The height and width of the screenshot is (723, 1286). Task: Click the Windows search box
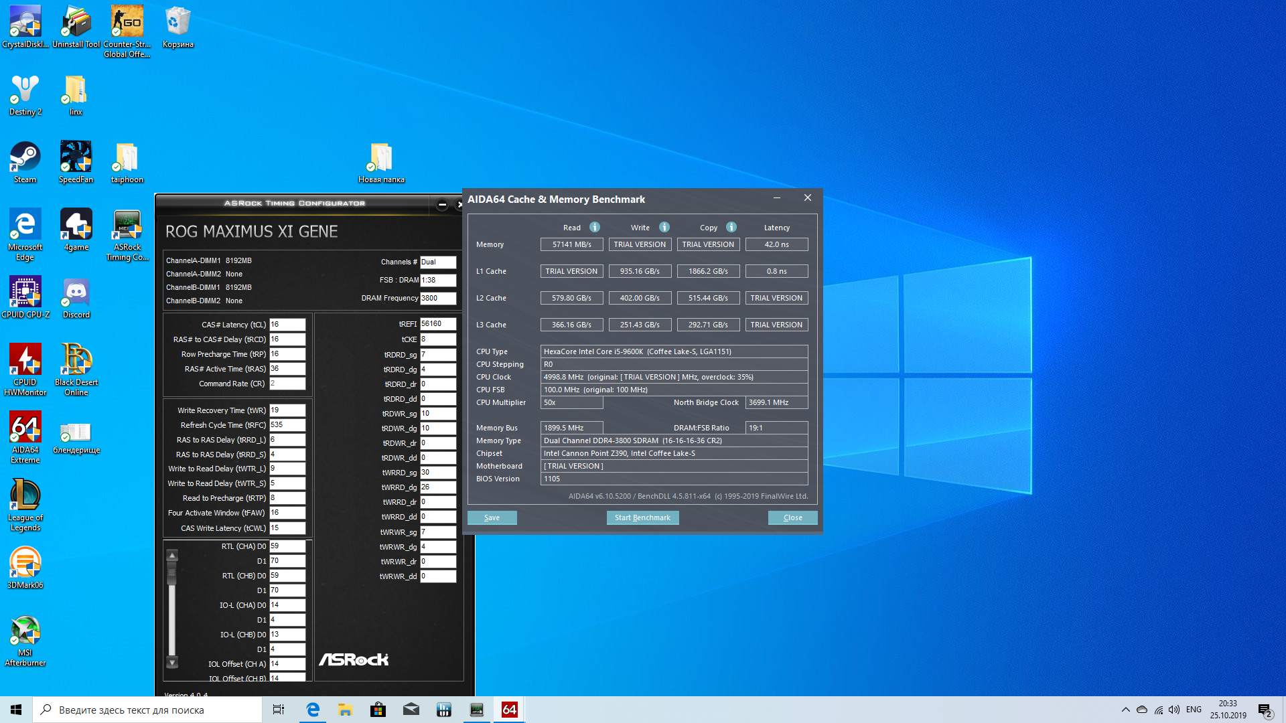pyautogui.click(x=147, y=710)
